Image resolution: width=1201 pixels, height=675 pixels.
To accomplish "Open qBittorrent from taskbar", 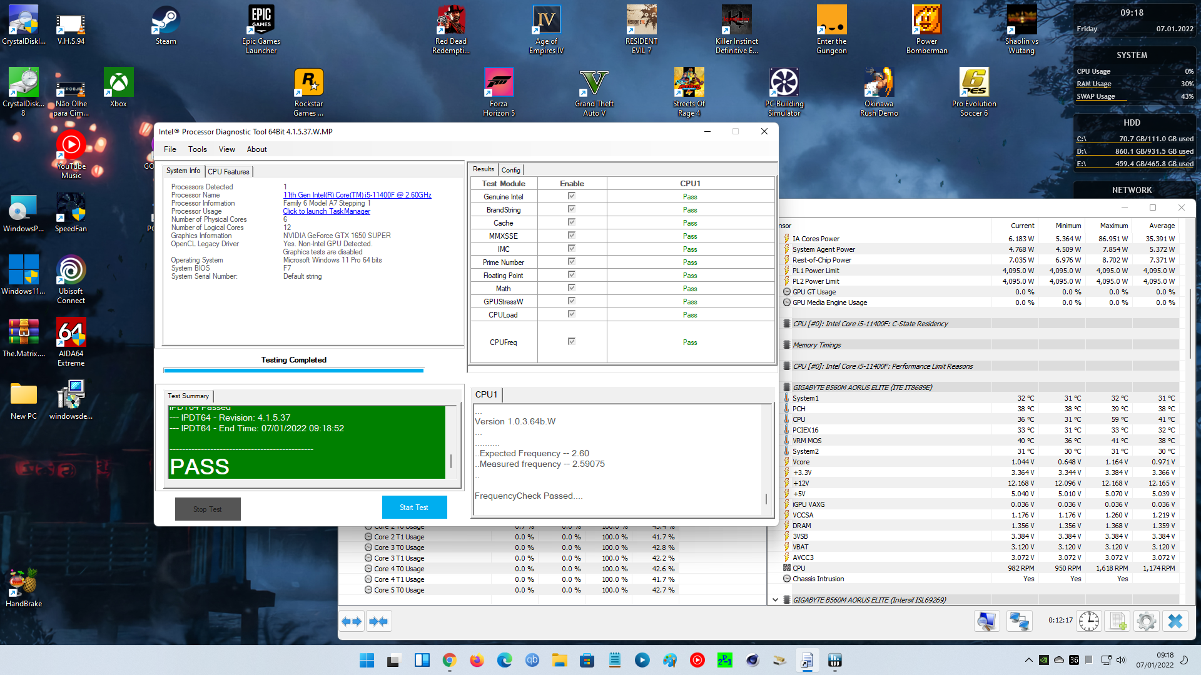I will [532, 660].
